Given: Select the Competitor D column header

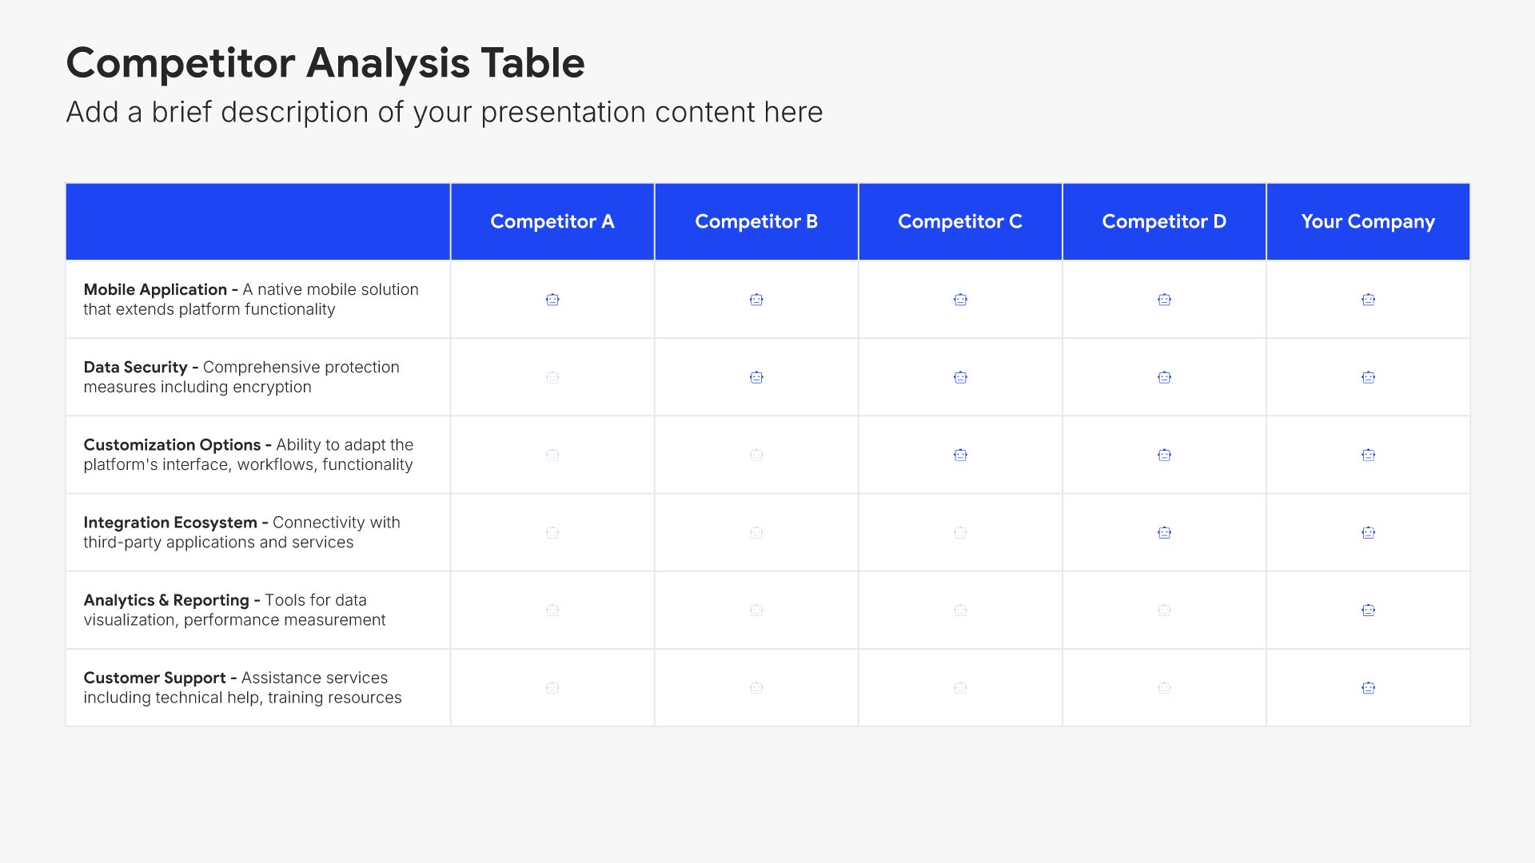Looking at the screenshot, I should pyautogui.click(x=1164, y=221).
